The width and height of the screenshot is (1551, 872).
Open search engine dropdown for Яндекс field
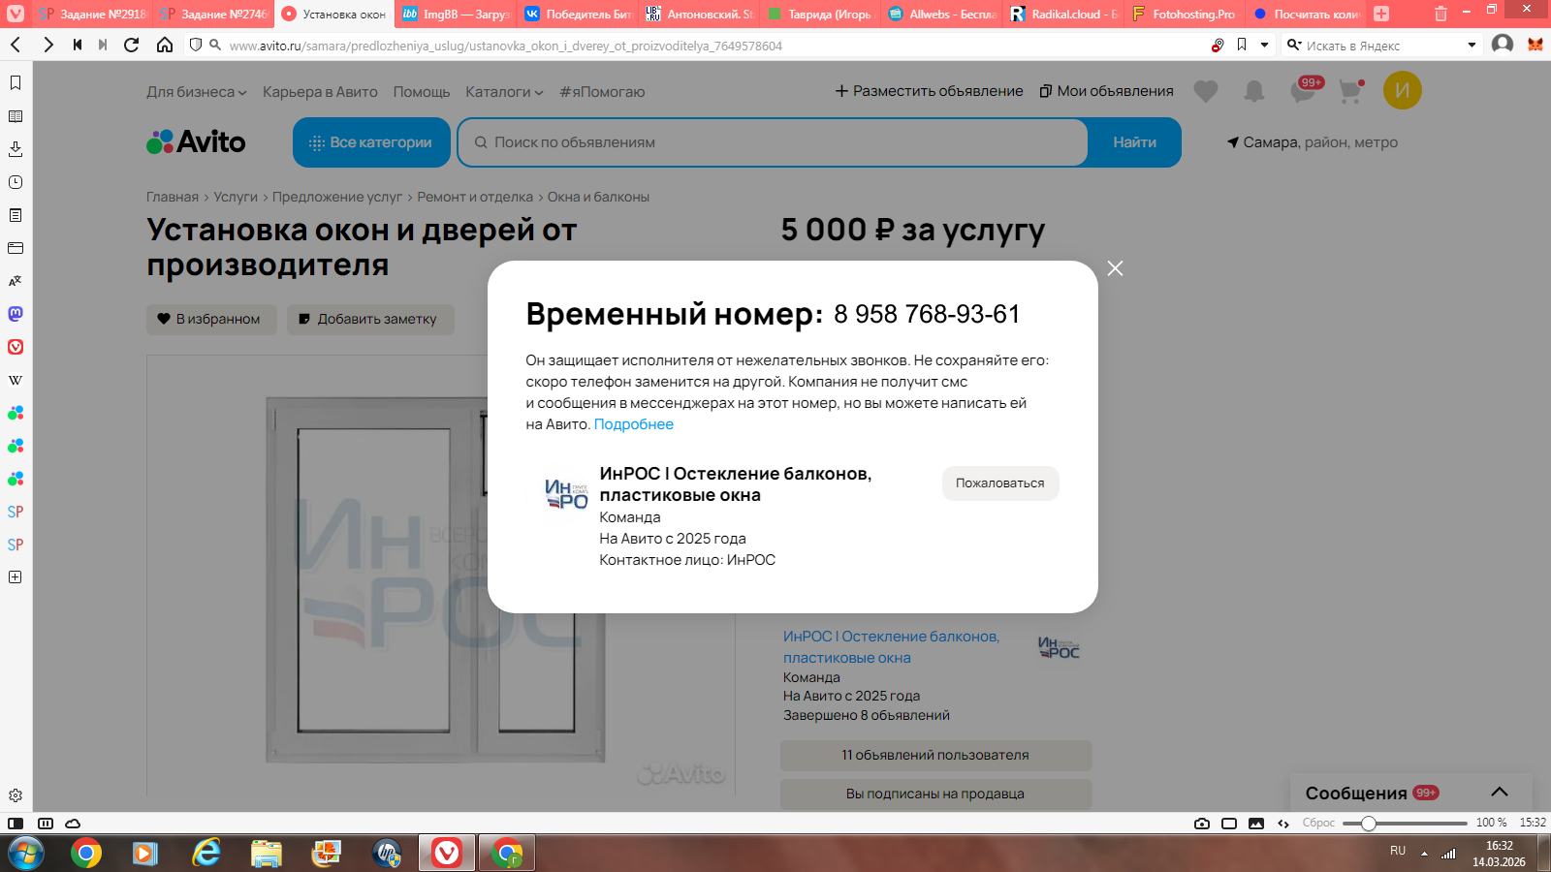(1472, 45)
